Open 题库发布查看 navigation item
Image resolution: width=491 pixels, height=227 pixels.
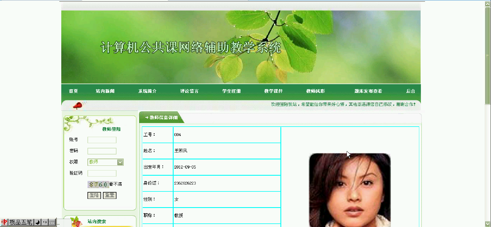tap(368, 91)
